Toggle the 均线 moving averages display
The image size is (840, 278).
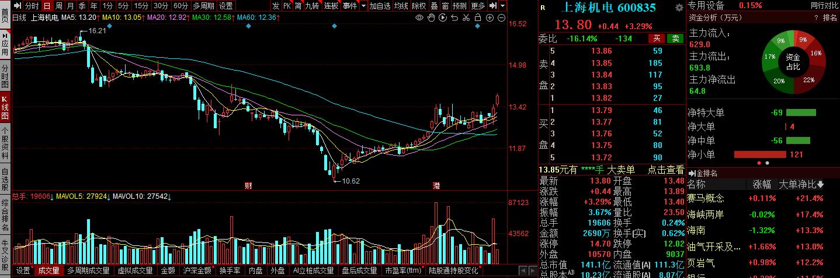click(x=401, y=6)
